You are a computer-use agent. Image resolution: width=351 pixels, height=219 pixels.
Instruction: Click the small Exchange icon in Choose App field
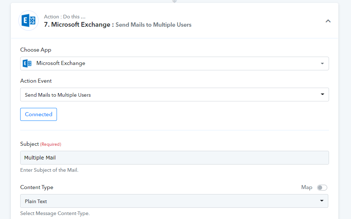pyautogui.click(x=27, y=63)
